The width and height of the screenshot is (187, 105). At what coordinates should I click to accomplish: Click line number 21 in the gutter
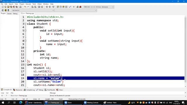(x=22, y=85)
